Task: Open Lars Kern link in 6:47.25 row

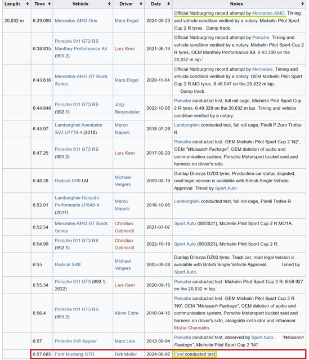Action: (125, 153)
